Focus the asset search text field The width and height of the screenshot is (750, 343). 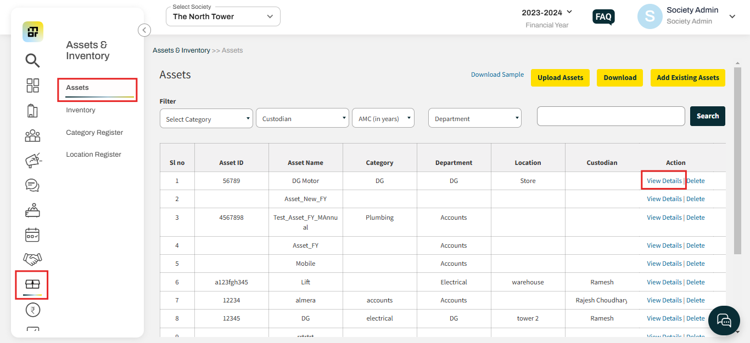click(x=611, y=116)
